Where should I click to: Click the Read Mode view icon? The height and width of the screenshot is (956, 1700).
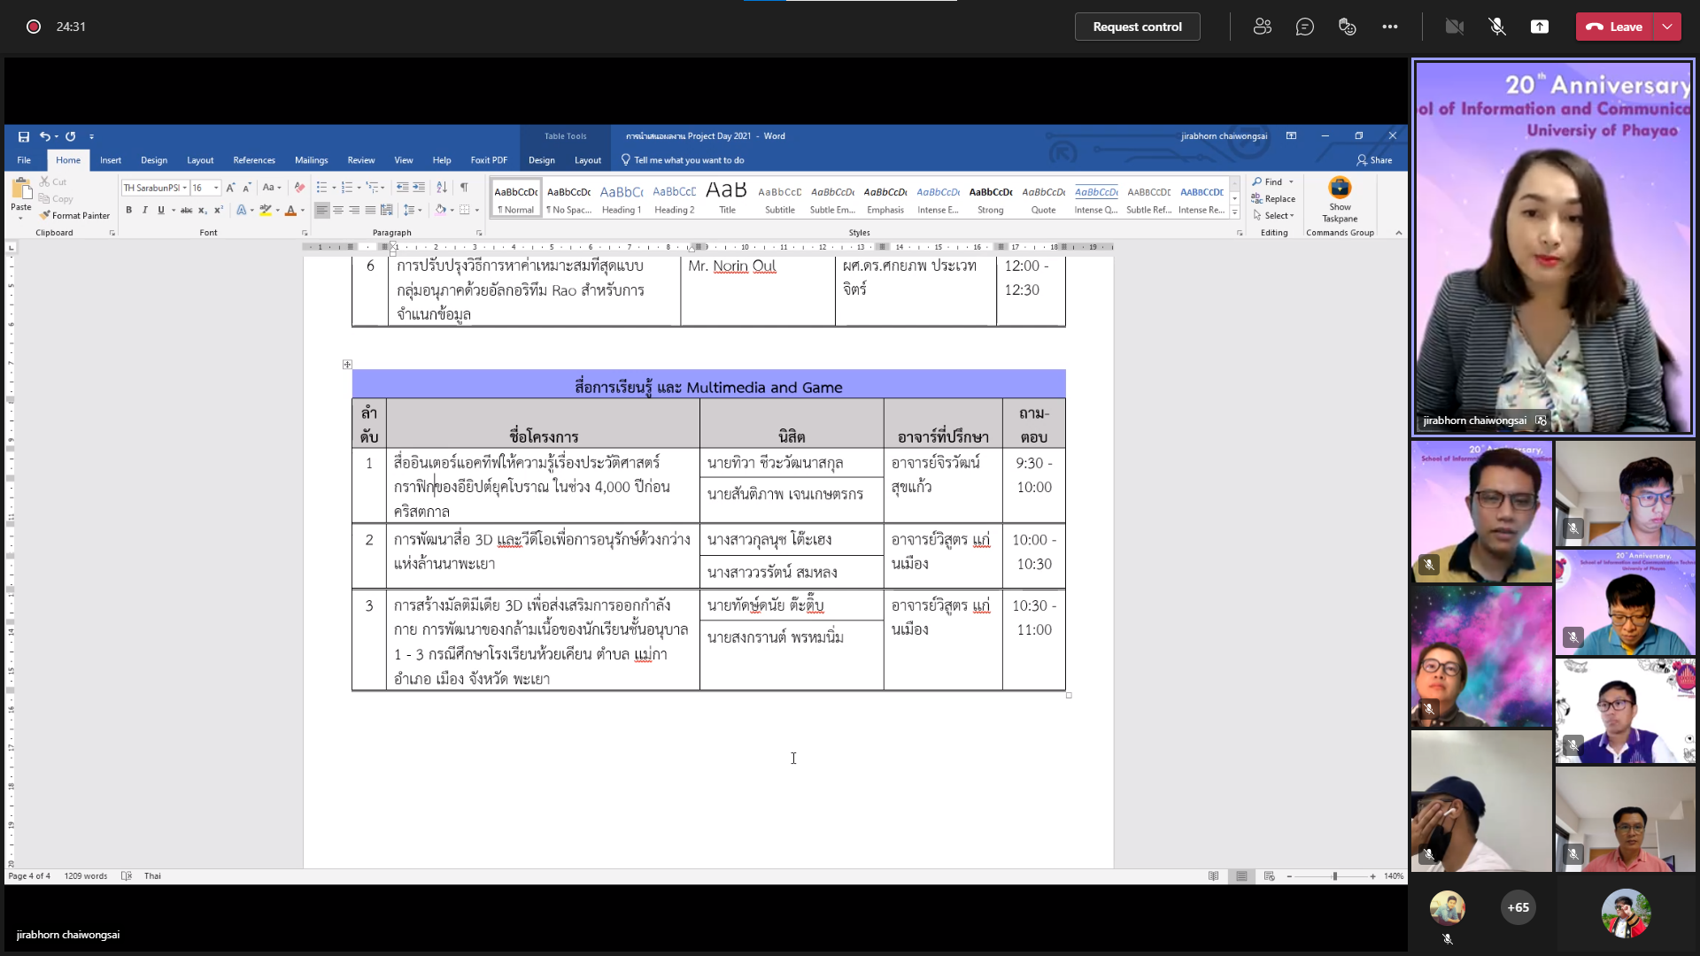point(1214,876)
